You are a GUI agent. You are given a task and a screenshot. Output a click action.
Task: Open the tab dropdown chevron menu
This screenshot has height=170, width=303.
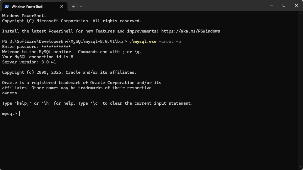(81, 6)
